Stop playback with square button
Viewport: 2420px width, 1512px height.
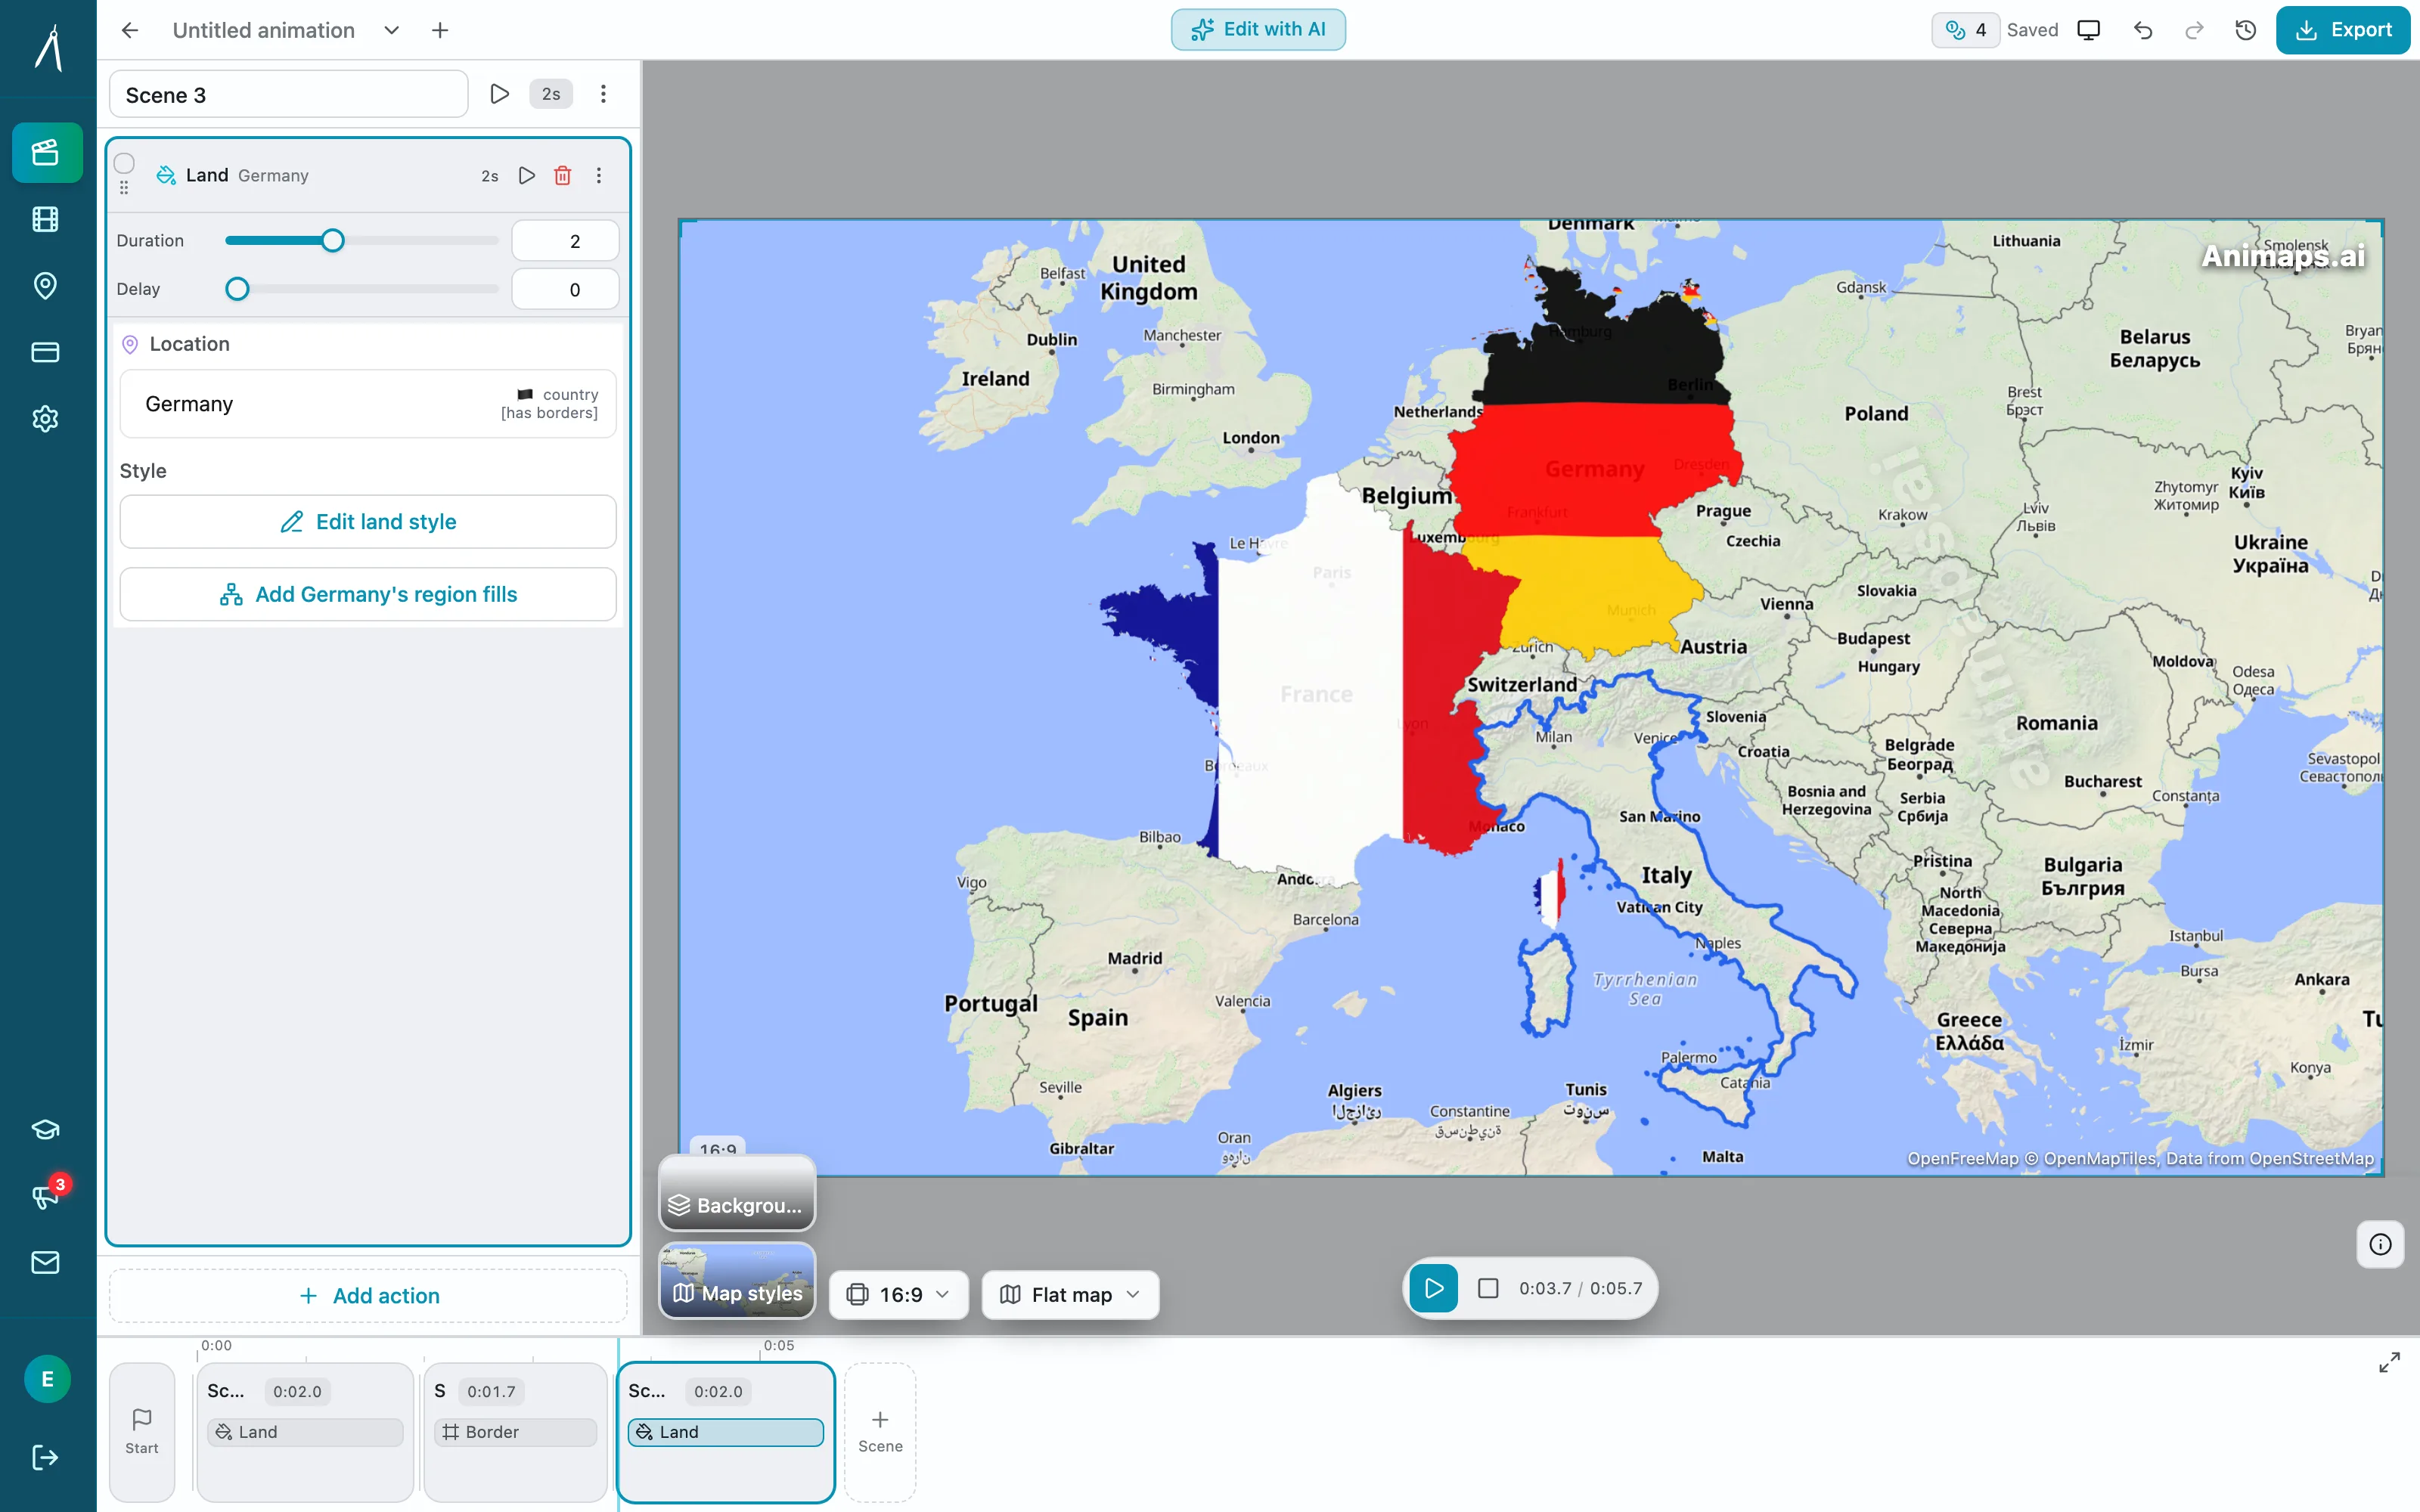coord(1488,1288)
